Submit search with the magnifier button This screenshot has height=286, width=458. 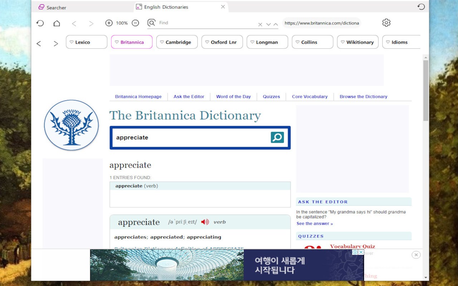click(277, 137)
